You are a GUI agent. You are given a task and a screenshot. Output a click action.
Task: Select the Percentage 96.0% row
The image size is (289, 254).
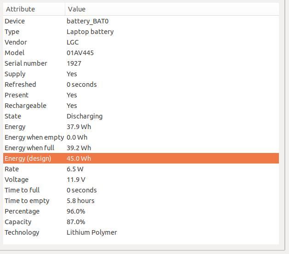tap(141, 211)
